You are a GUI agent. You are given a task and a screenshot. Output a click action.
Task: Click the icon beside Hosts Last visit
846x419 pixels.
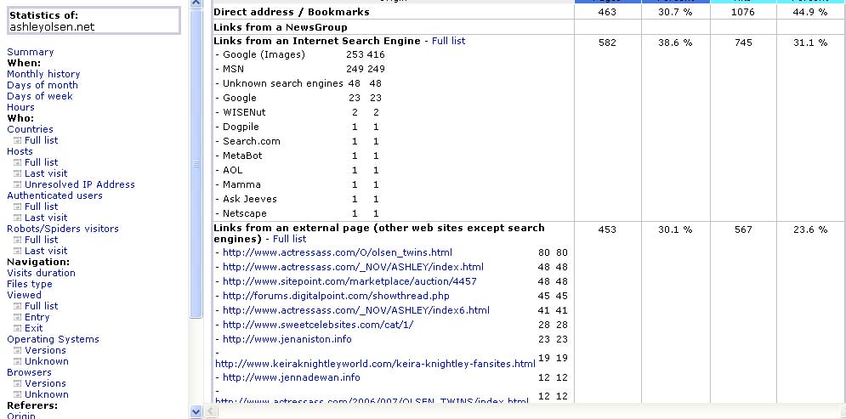coord(17,174)
